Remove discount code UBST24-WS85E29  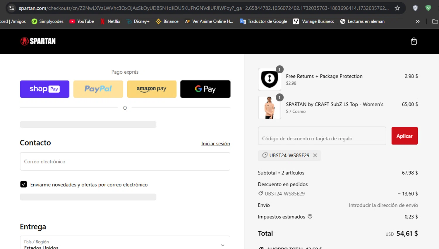click(315, 155)
